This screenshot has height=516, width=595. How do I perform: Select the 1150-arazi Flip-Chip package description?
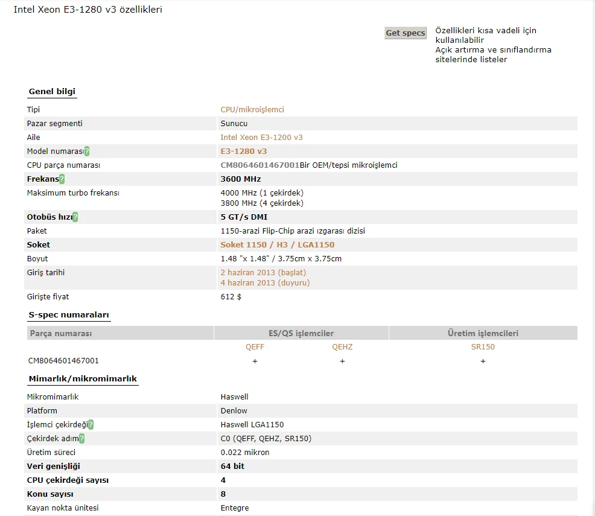pyautogui.click(x=293, y=231)
